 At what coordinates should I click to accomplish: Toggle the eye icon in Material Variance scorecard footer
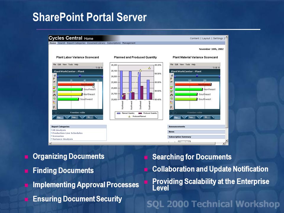(173, 113)
